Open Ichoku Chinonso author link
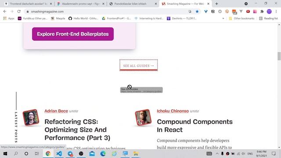Viewport: 281px width, 158px height. [x=173, y=111]
